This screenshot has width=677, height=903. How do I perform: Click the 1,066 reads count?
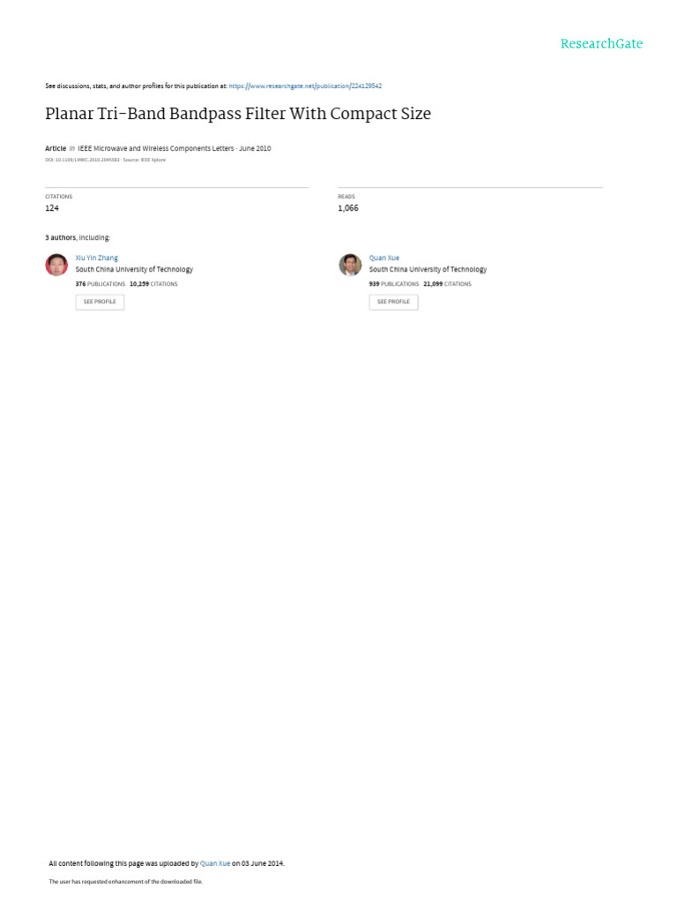point(348,208)
